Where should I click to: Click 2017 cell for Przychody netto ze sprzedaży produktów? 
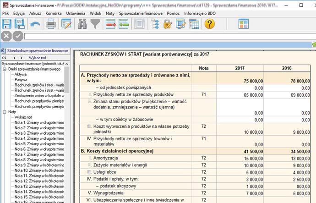tap(240, 95)
